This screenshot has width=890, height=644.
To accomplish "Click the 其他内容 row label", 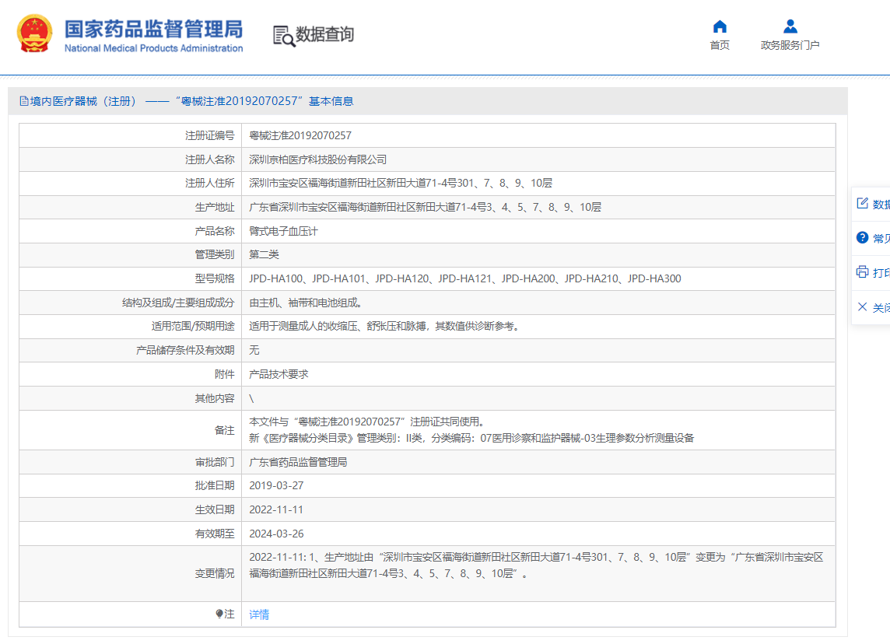I will [215, 398].
